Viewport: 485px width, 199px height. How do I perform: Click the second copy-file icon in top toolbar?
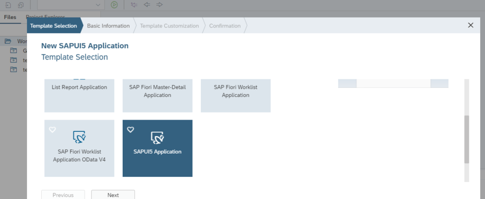[x=21, y=5]
